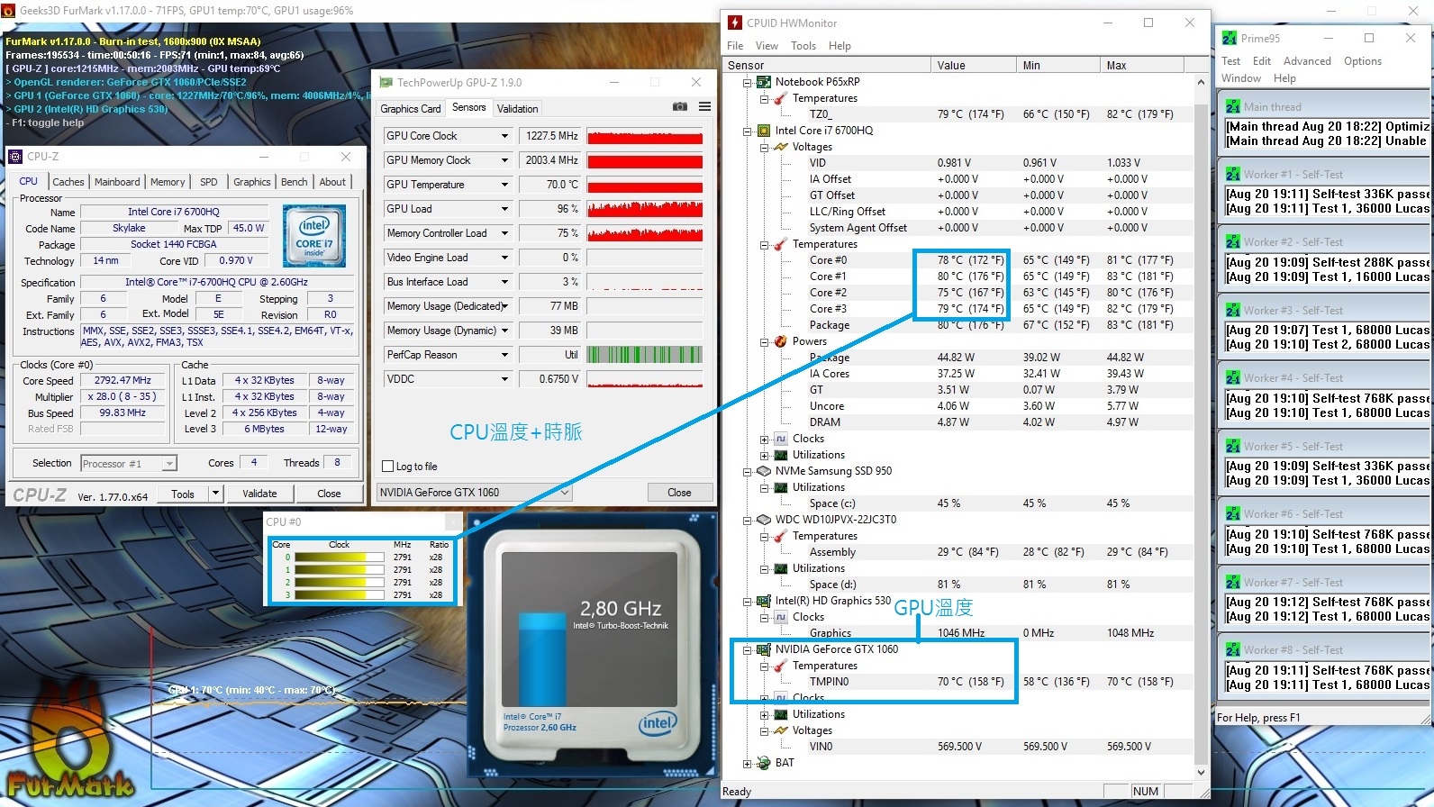Switch to the Mainboard tab in CPU-Z

117,182
